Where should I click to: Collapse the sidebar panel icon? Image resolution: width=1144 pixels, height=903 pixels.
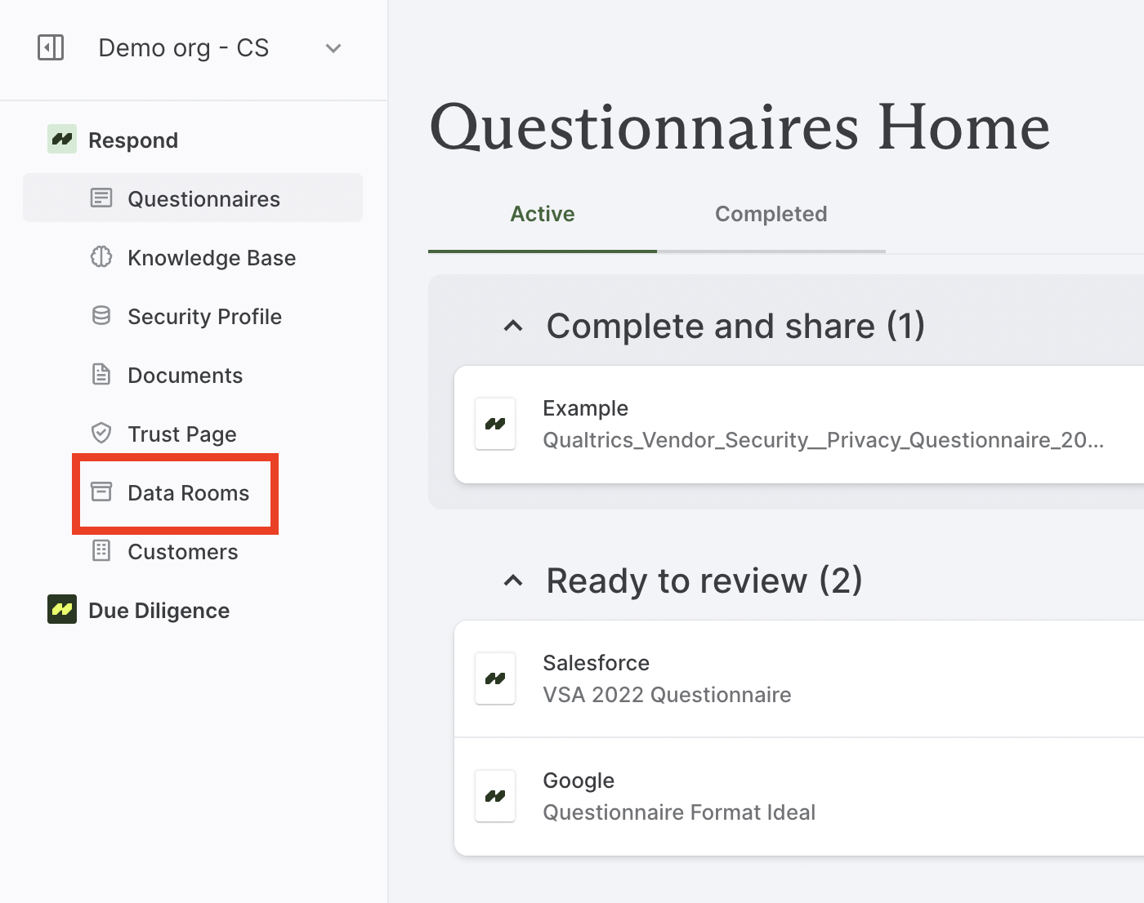(x=51, y=47)
